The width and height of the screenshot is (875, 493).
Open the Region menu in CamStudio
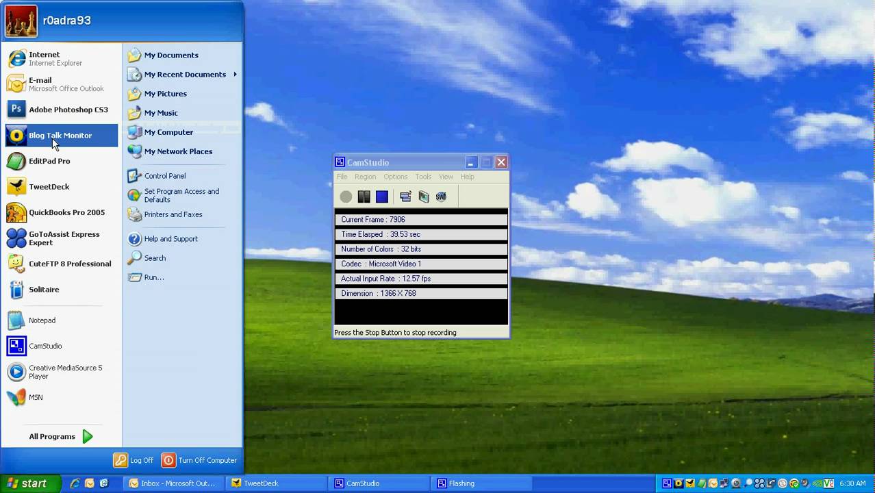click(x=365, y=177)
